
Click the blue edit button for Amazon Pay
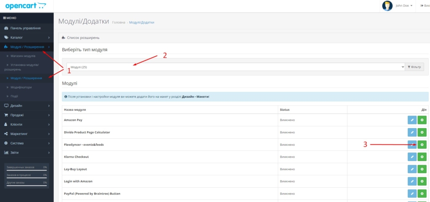tap(412, 120)
